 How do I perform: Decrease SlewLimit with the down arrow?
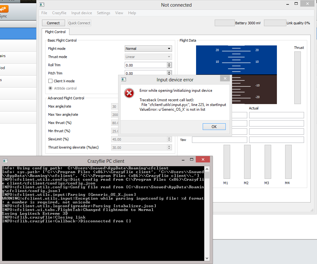[169, 141]
